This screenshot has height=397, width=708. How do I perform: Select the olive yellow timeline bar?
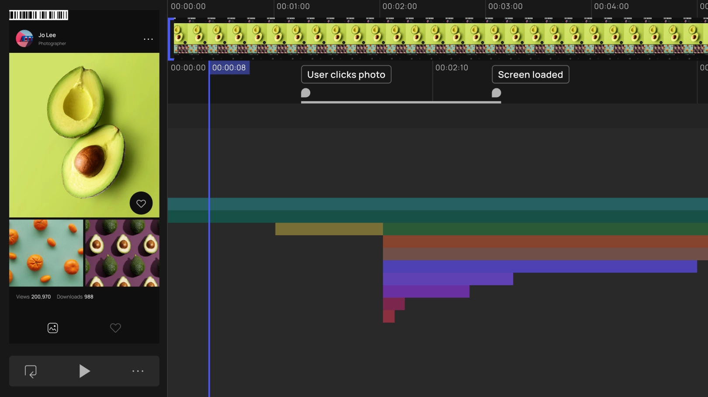click(x=329, y=229)
